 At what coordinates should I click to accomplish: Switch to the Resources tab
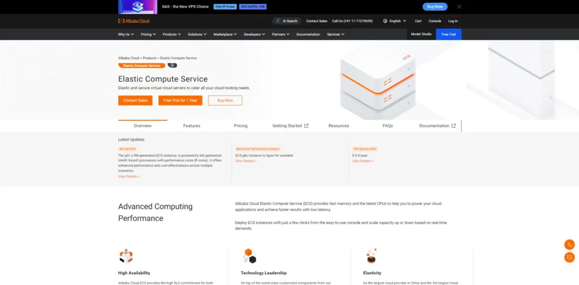click(339, 126)
